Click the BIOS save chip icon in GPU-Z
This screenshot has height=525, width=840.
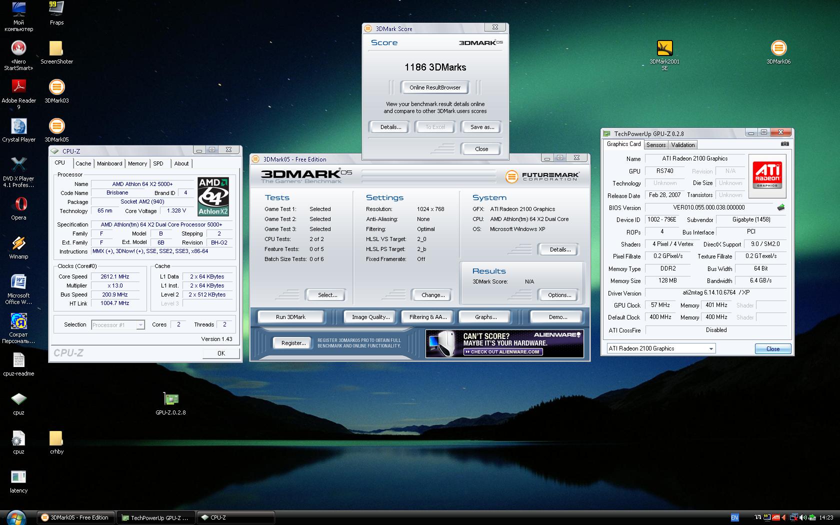tap(781, 207)
